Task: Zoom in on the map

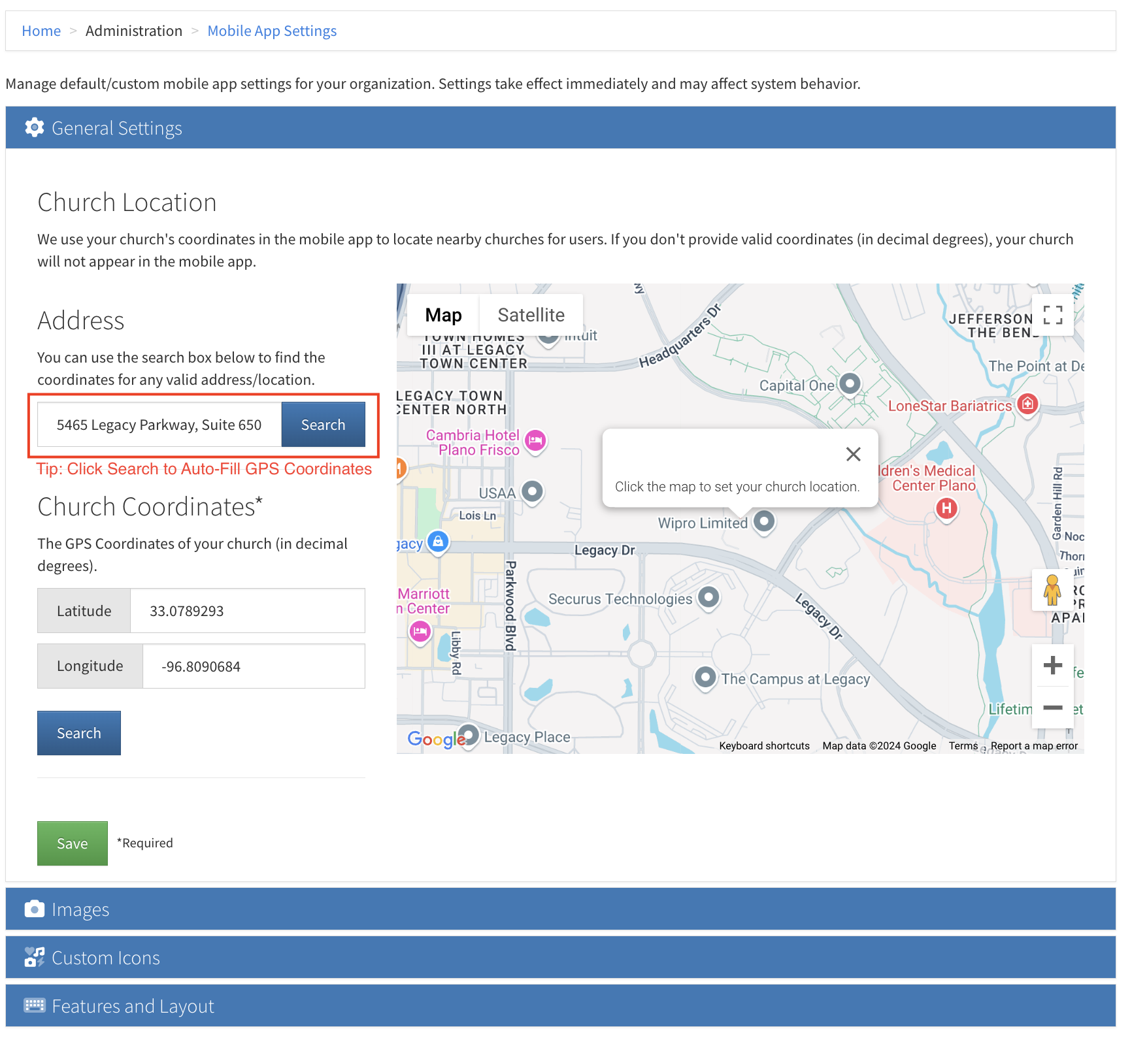Action: (1052, 665)
